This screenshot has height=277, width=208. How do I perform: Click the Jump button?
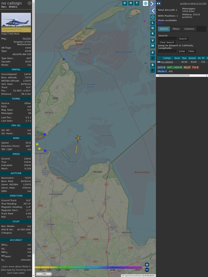182,51
